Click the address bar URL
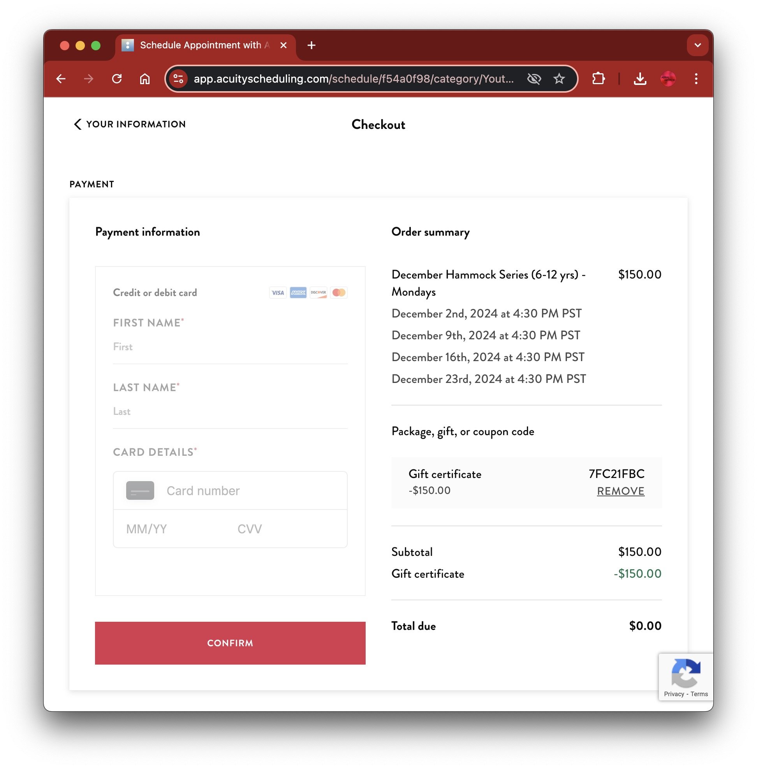This screenshot has height=769, width=757. 354,79
